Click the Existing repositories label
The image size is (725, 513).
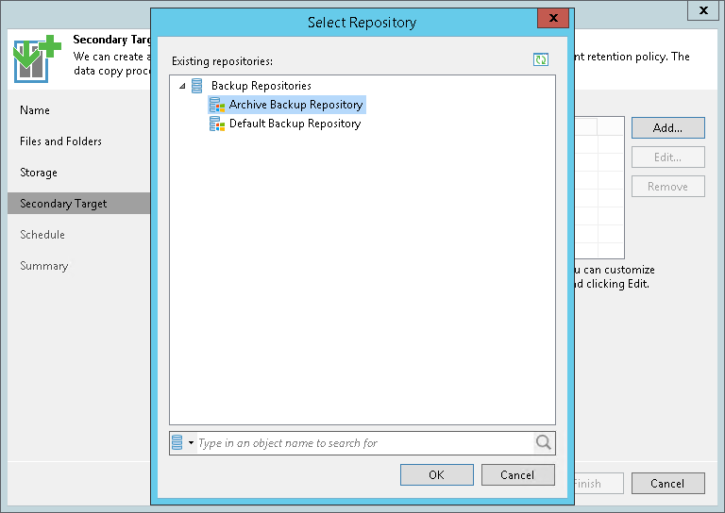[x=222, y=61]
